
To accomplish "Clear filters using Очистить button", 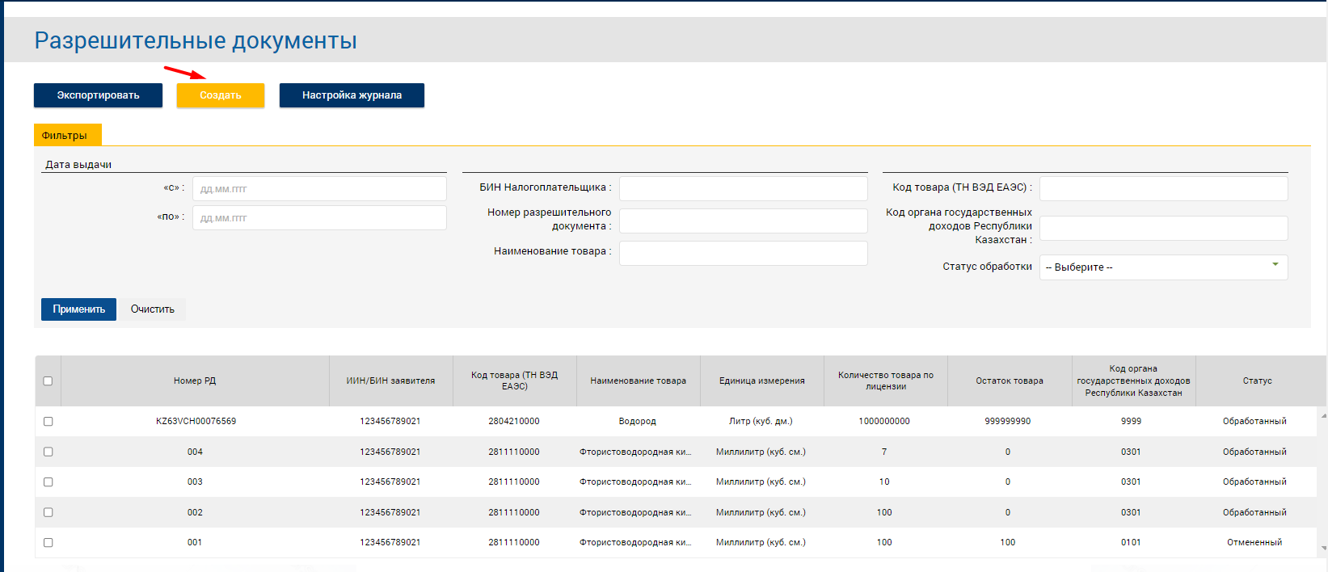I will click(152, 309).
